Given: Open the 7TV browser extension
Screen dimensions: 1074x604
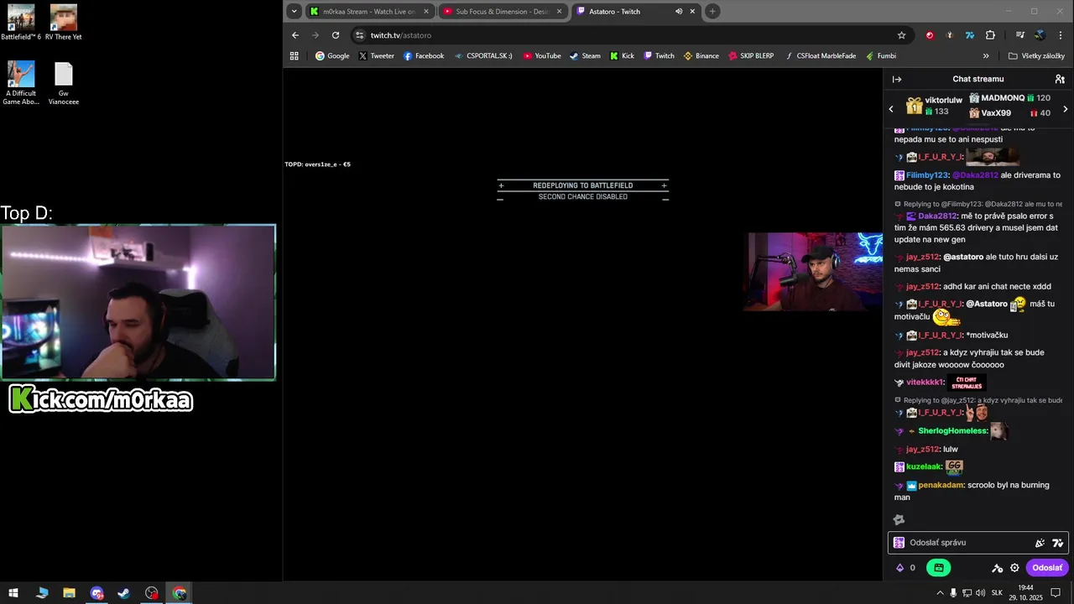Looking at the screenshot, I should click(x=970, y=35).
